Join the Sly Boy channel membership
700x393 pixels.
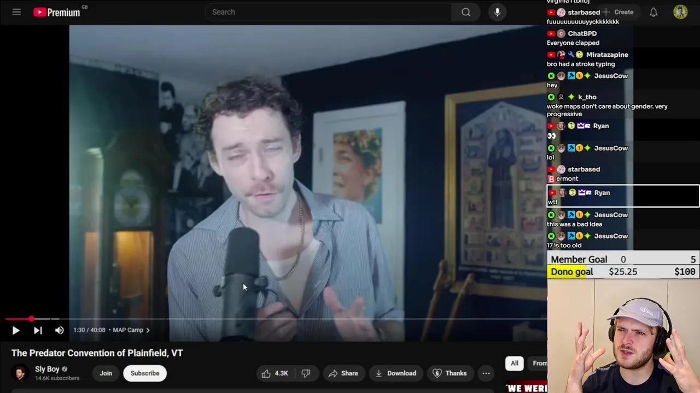tap(106, 373)
